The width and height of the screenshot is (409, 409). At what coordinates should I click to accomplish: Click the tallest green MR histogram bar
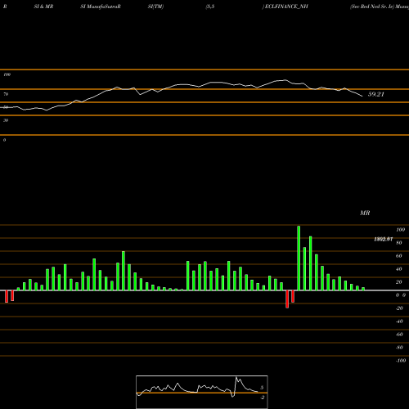click(x=299, y=258)
